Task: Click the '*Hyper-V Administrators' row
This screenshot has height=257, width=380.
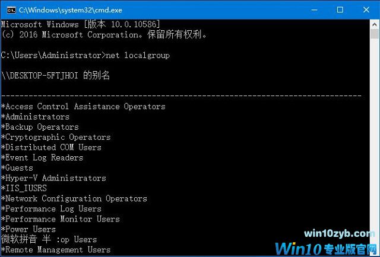Action: point(53,178)
